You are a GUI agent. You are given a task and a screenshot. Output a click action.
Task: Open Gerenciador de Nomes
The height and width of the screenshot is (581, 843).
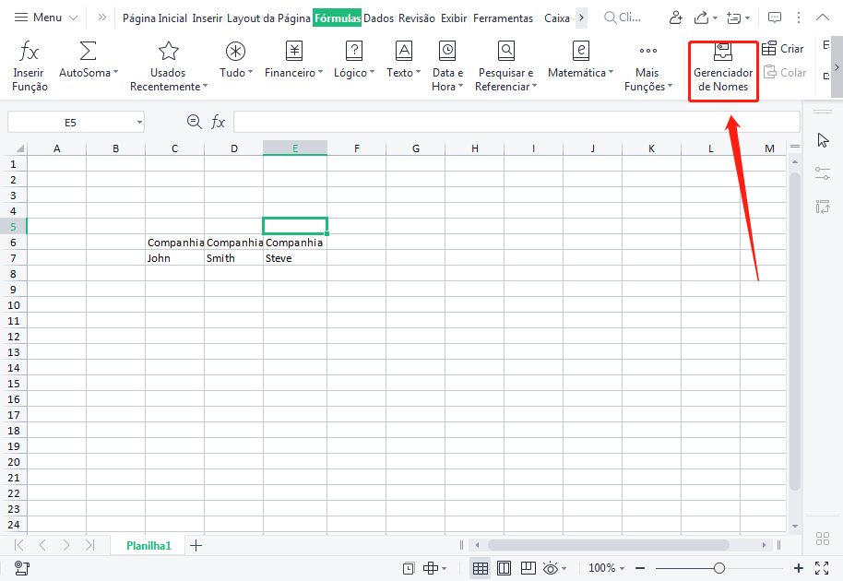(x=723, y=70)
